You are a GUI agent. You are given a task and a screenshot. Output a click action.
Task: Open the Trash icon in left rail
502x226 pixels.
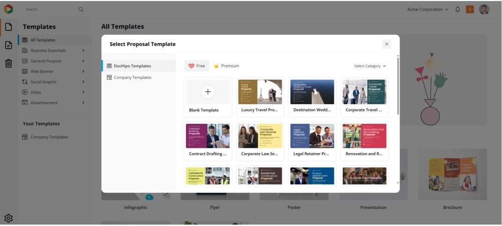9,63
